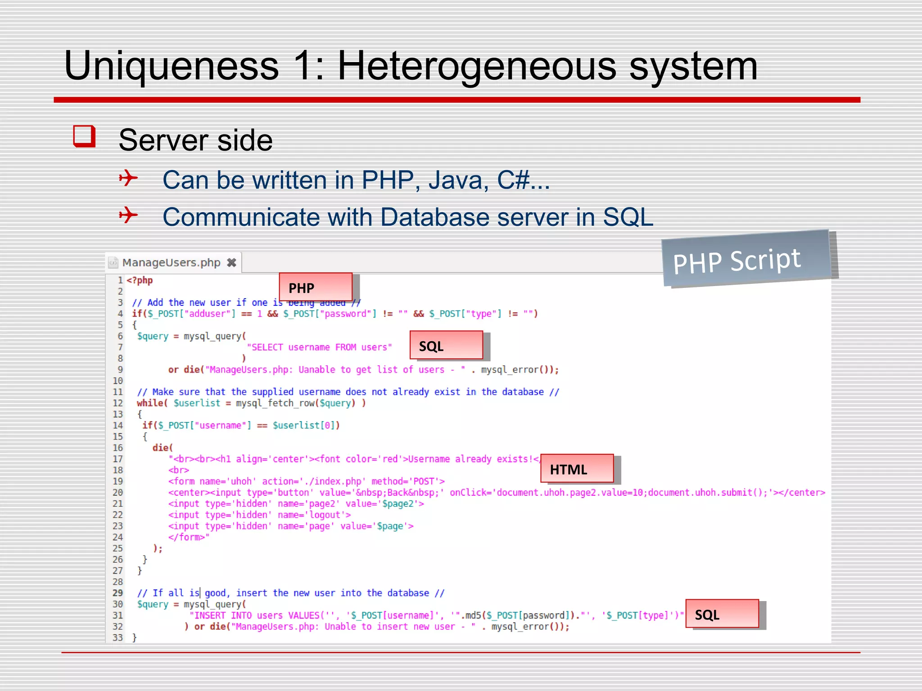Viewport: 922px width, 691px height.
Task: Click the or die Uanable to get list line
Action: coord(363,370)
